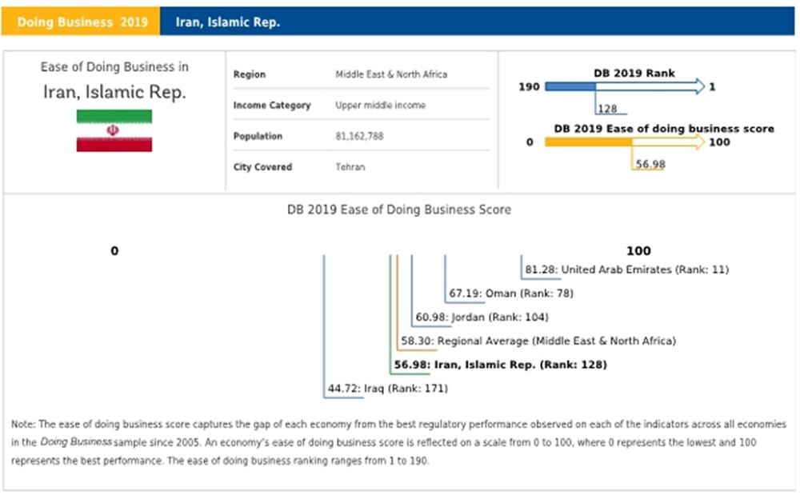The image size is (800, 499).
Task: Click the blue rank arrow bar
Action: (625, 86)
